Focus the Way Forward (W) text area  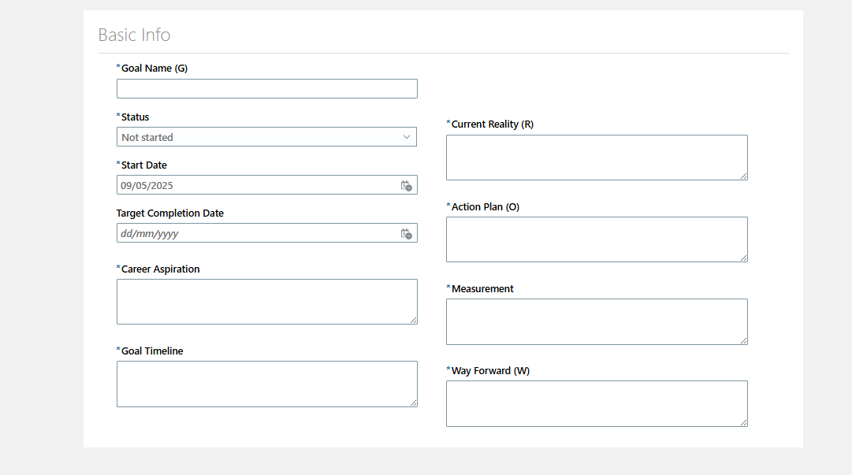597,403
